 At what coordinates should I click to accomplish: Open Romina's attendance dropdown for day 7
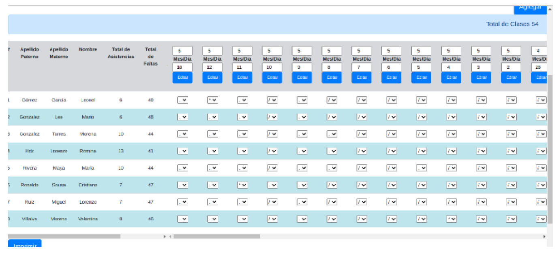[362, 151]
